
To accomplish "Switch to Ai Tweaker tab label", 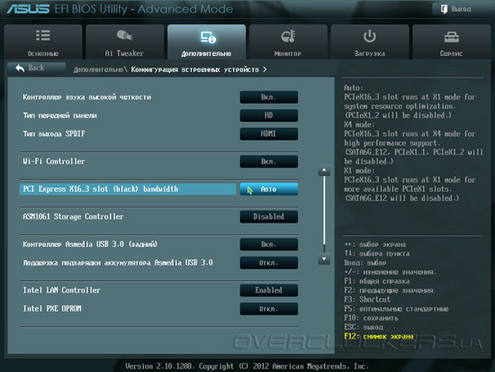I will 124,53.
